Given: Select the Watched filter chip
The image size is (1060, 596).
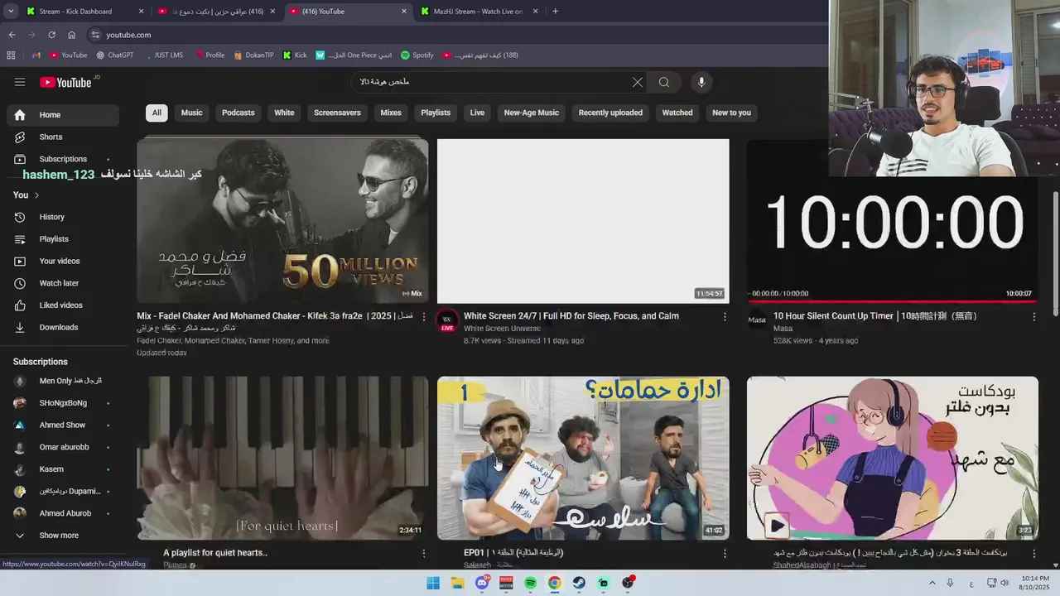Looking at the screenshot, I should coord(677,113).
